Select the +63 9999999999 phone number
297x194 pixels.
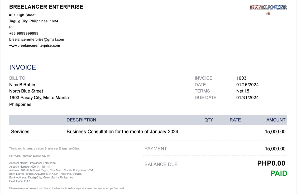click(x=24, y=33)
